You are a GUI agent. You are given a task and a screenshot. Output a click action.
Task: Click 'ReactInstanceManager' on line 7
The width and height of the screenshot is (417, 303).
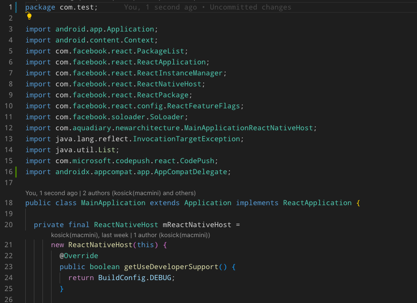click(180, 73)
